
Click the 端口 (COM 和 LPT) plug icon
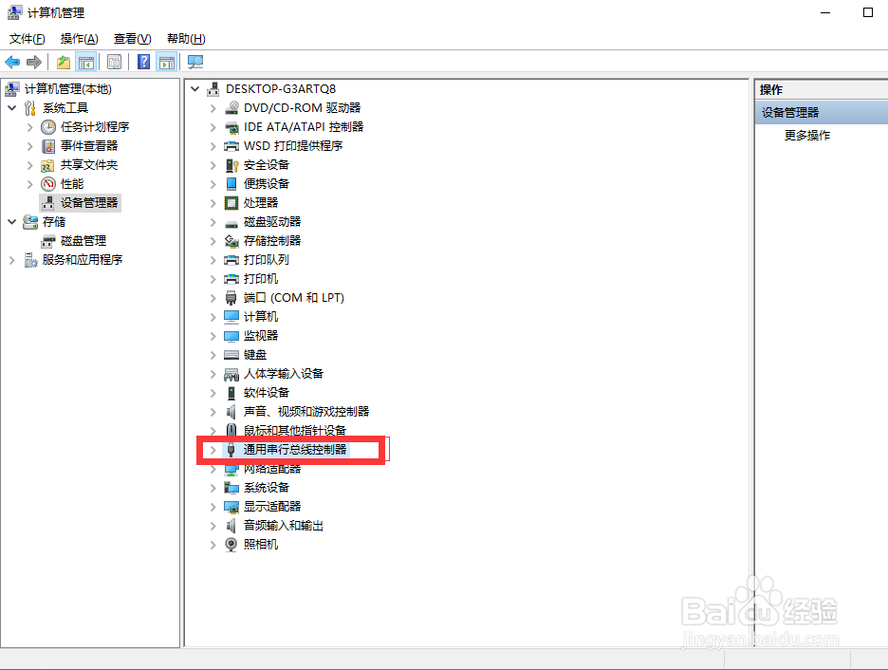(231, 298)
